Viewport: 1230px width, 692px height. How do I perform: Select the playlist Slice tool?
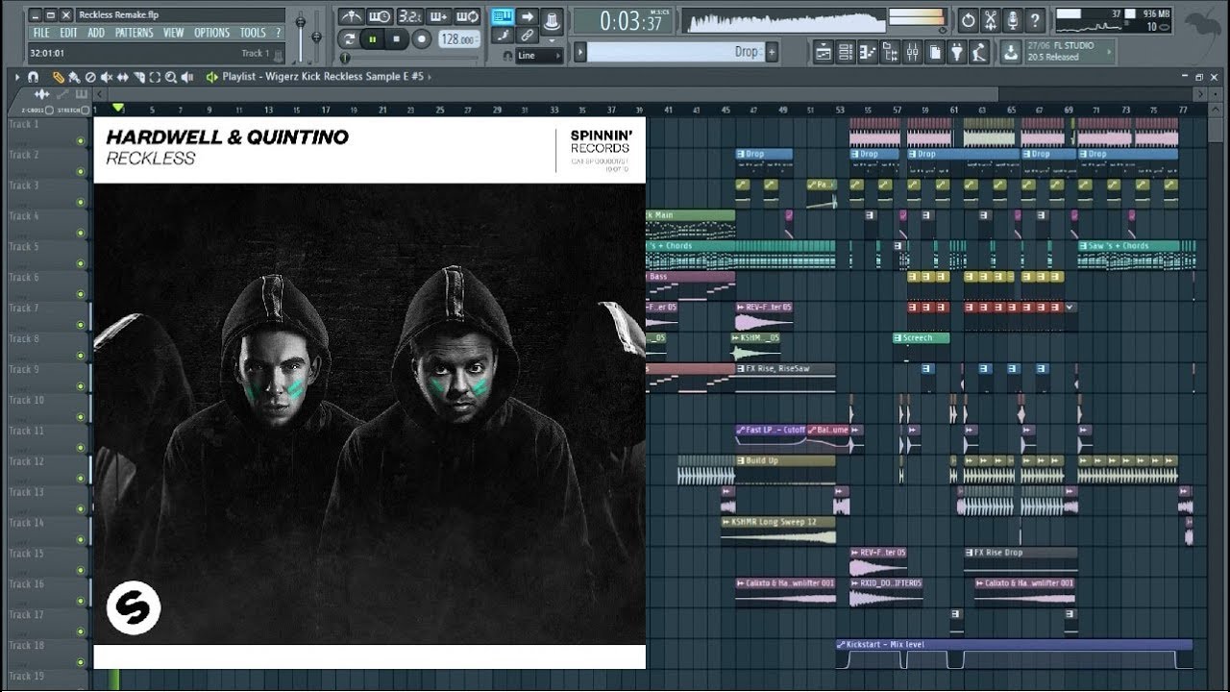click(x=138, y=77)
